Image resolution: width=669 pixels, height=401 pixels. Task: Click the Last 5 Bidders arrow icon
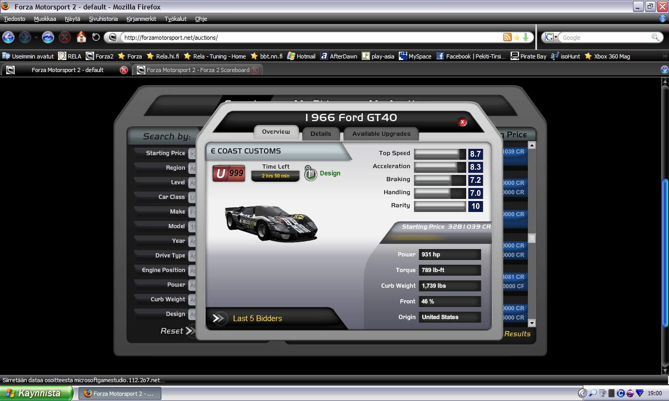click(219, 319)
